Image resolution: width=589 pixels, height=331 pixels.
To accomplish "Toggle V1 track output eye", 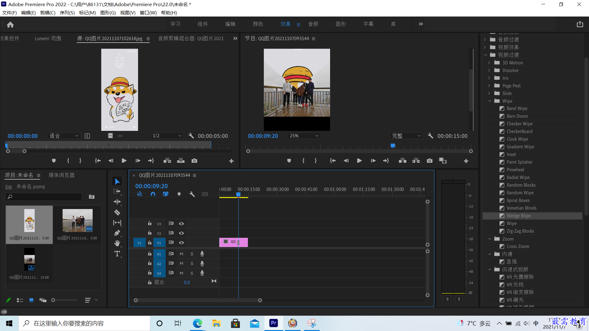I will click(181, 243).
